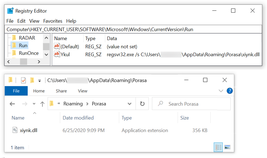Select the RunOnce key in tree
The height and width of the screenshot is (158, 267).
coord(29,53)
